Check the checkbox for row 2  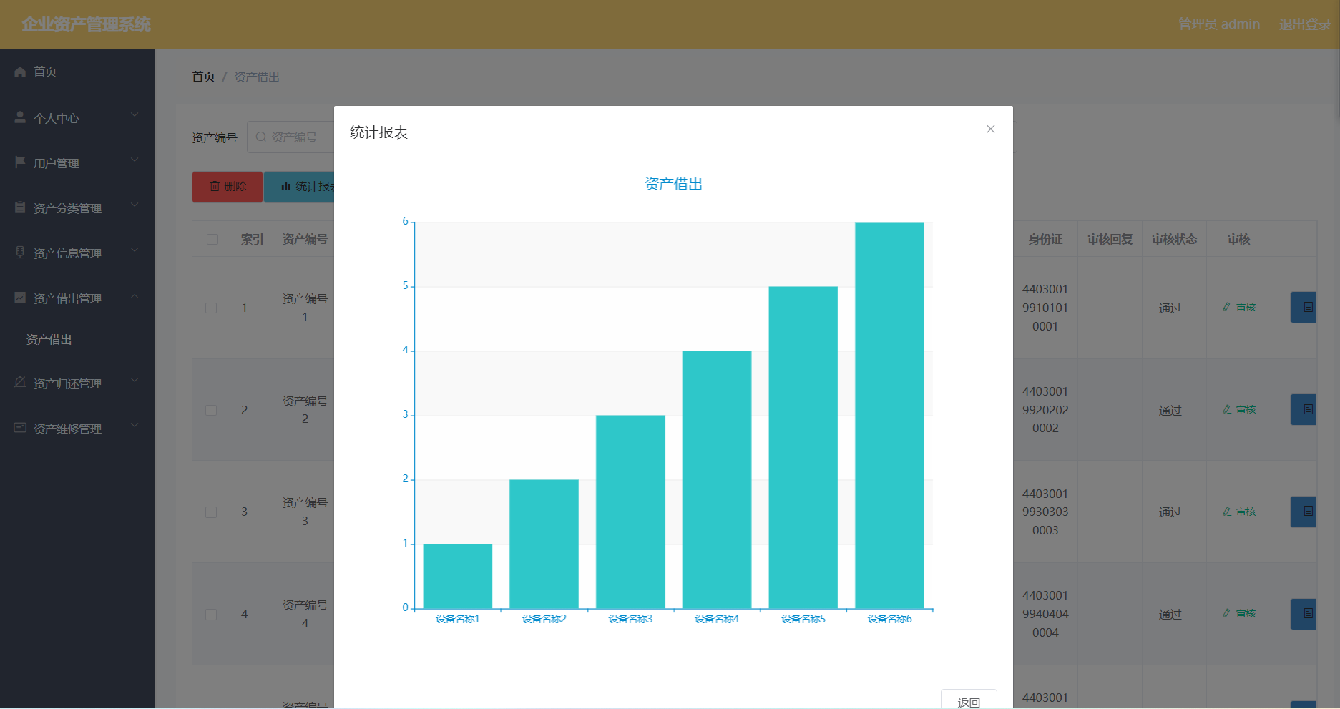tap(211, 410)
